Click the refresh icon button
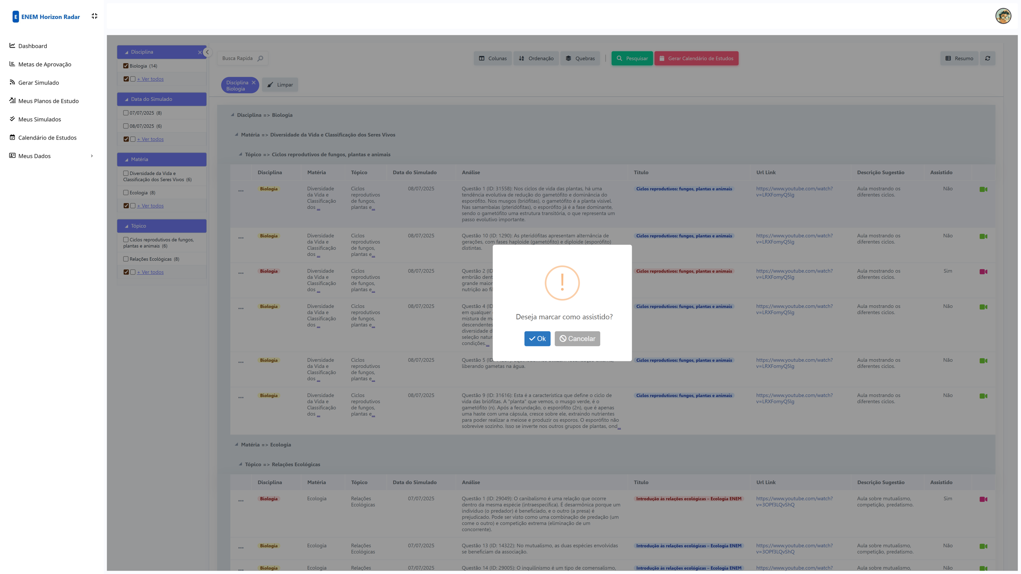This screenshot has width=1021, height=574. (988, 58)
